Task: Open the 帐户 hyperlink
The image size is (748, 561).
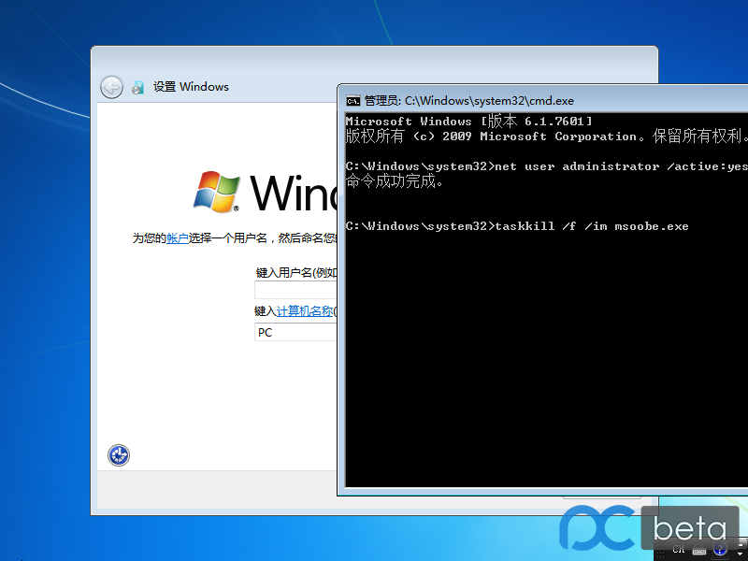Action: 178,238
